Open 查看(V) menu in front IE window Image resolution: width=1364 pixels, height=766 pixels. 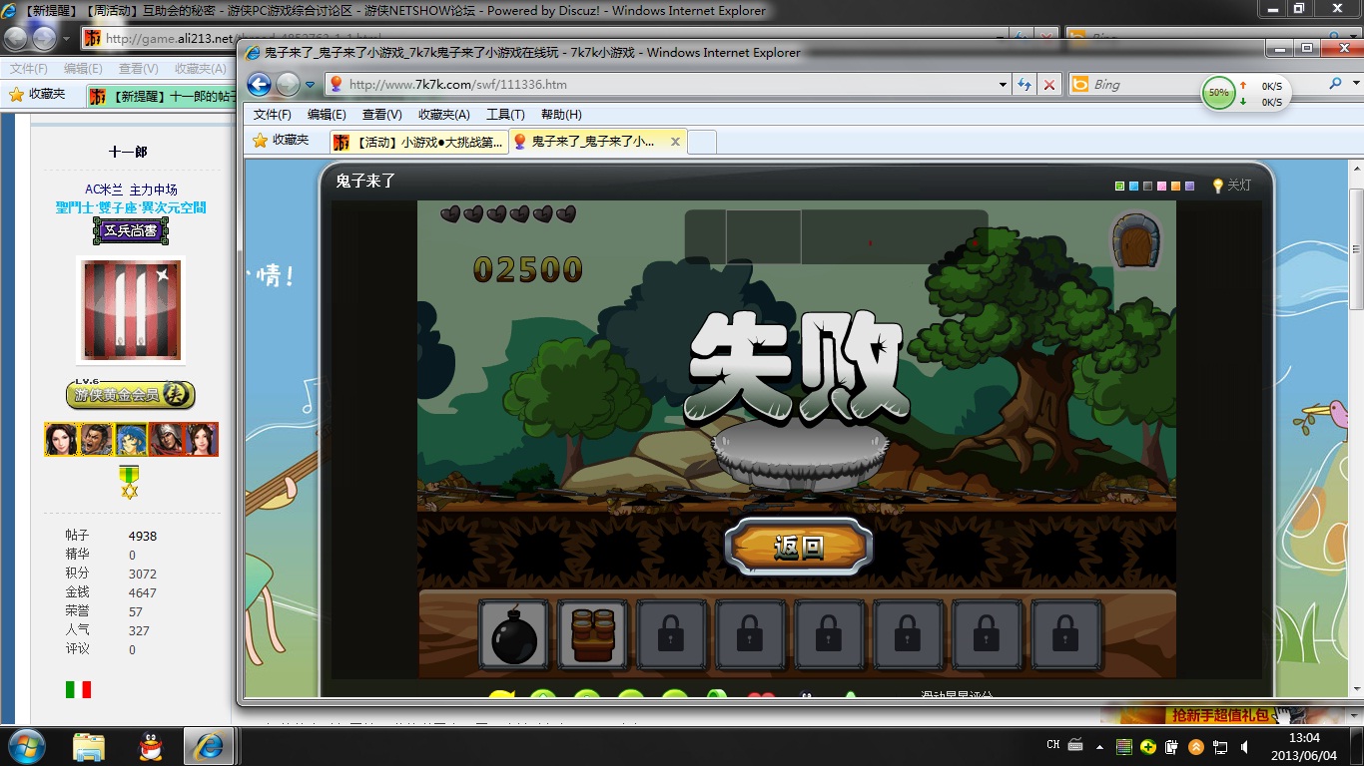(381, 115)
